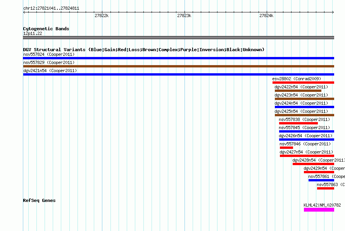Click the brown nsv557829 complex variant bar
Viewport: 345px width, 231px height.
point(178,66)
